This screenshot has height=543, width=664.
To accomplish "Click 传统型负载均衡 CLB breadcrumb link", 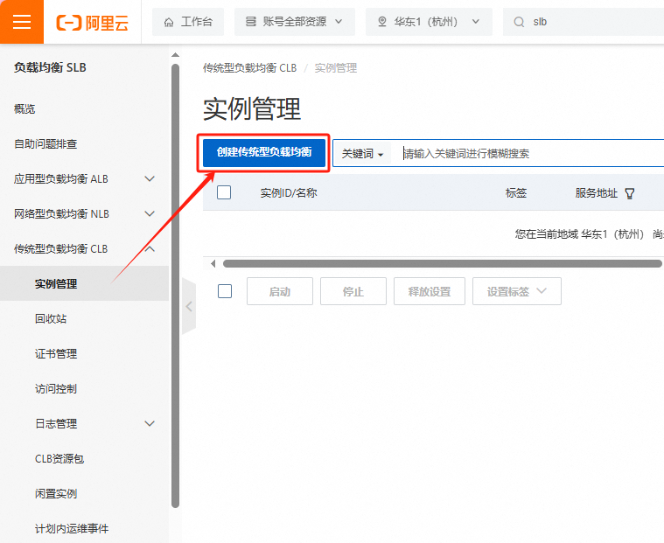I will 250,68.
